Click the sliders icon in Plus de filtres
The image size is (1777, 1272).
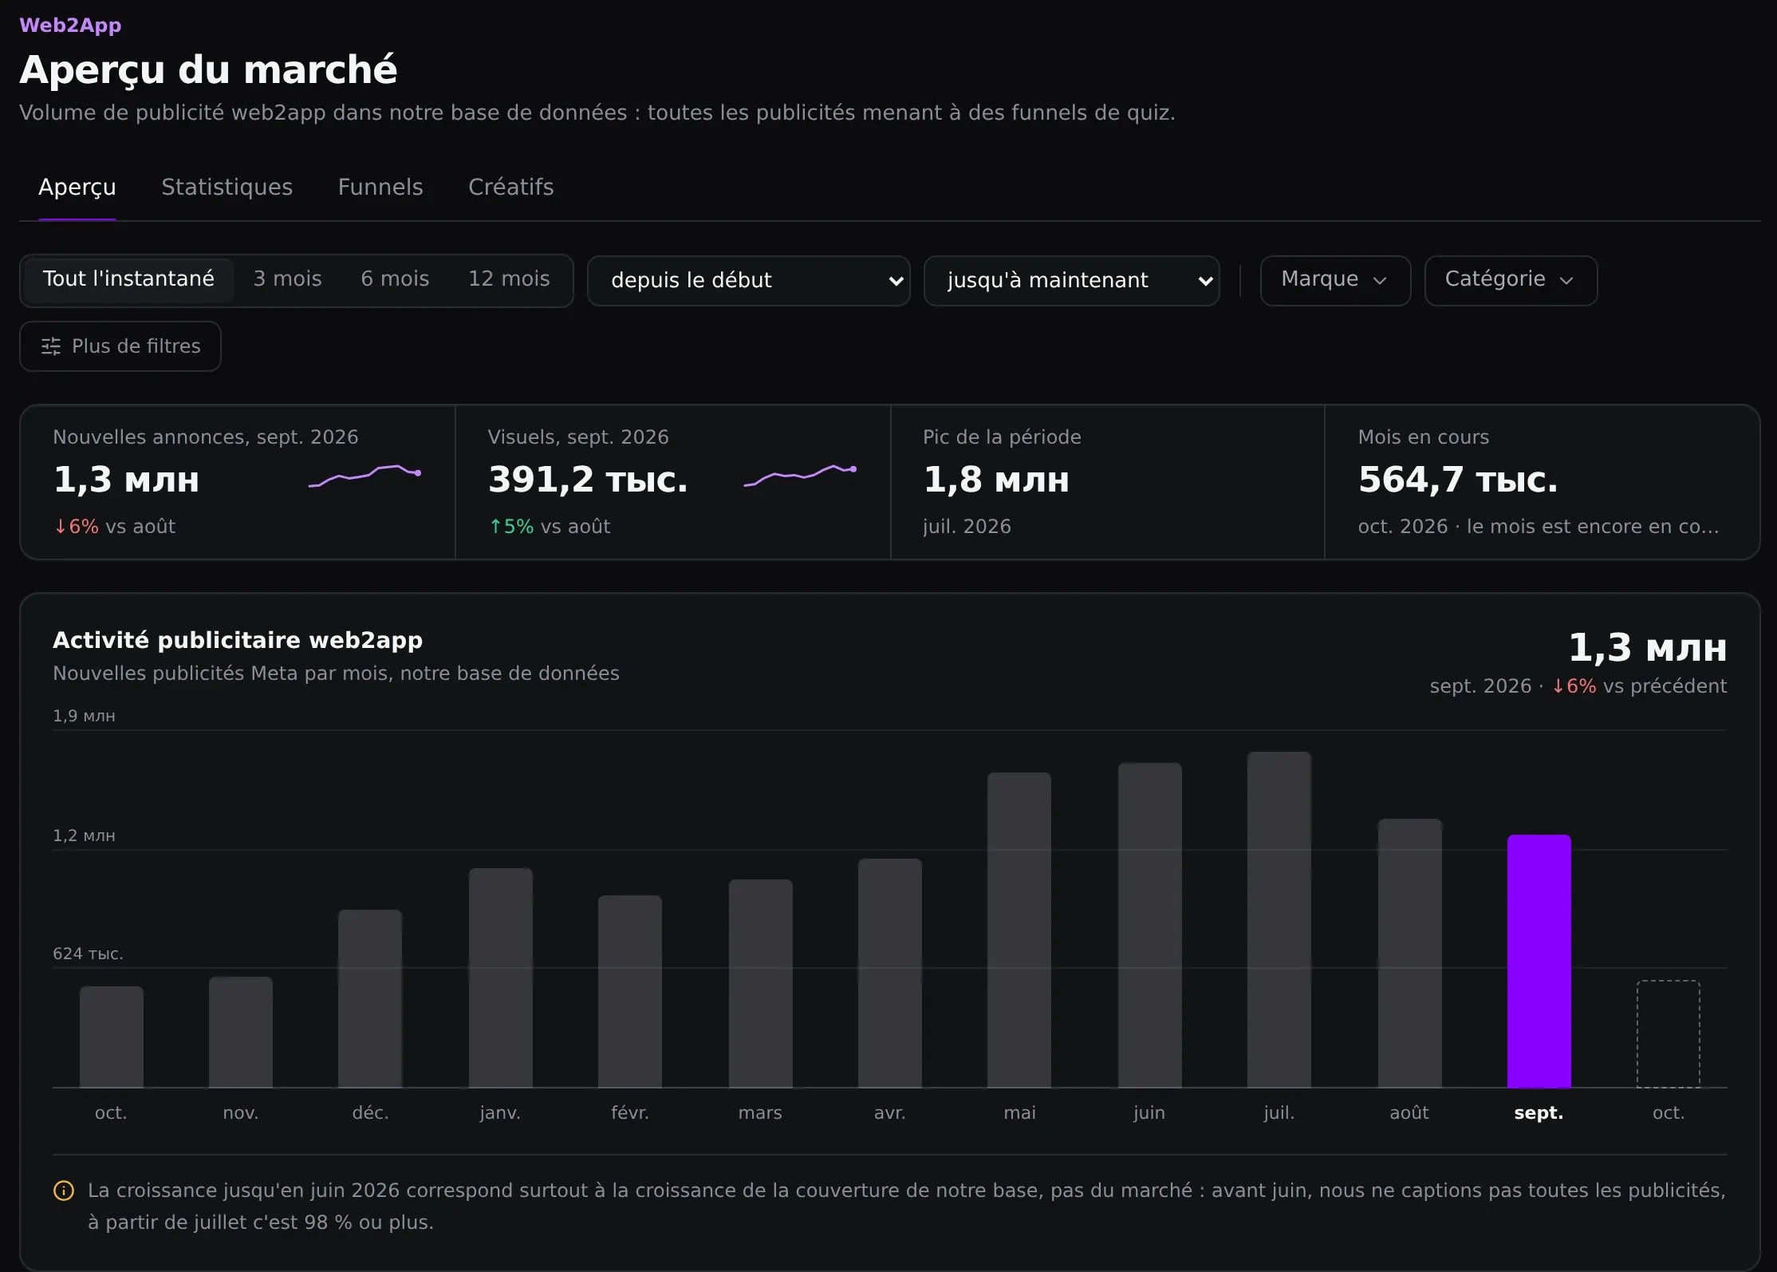51,346
